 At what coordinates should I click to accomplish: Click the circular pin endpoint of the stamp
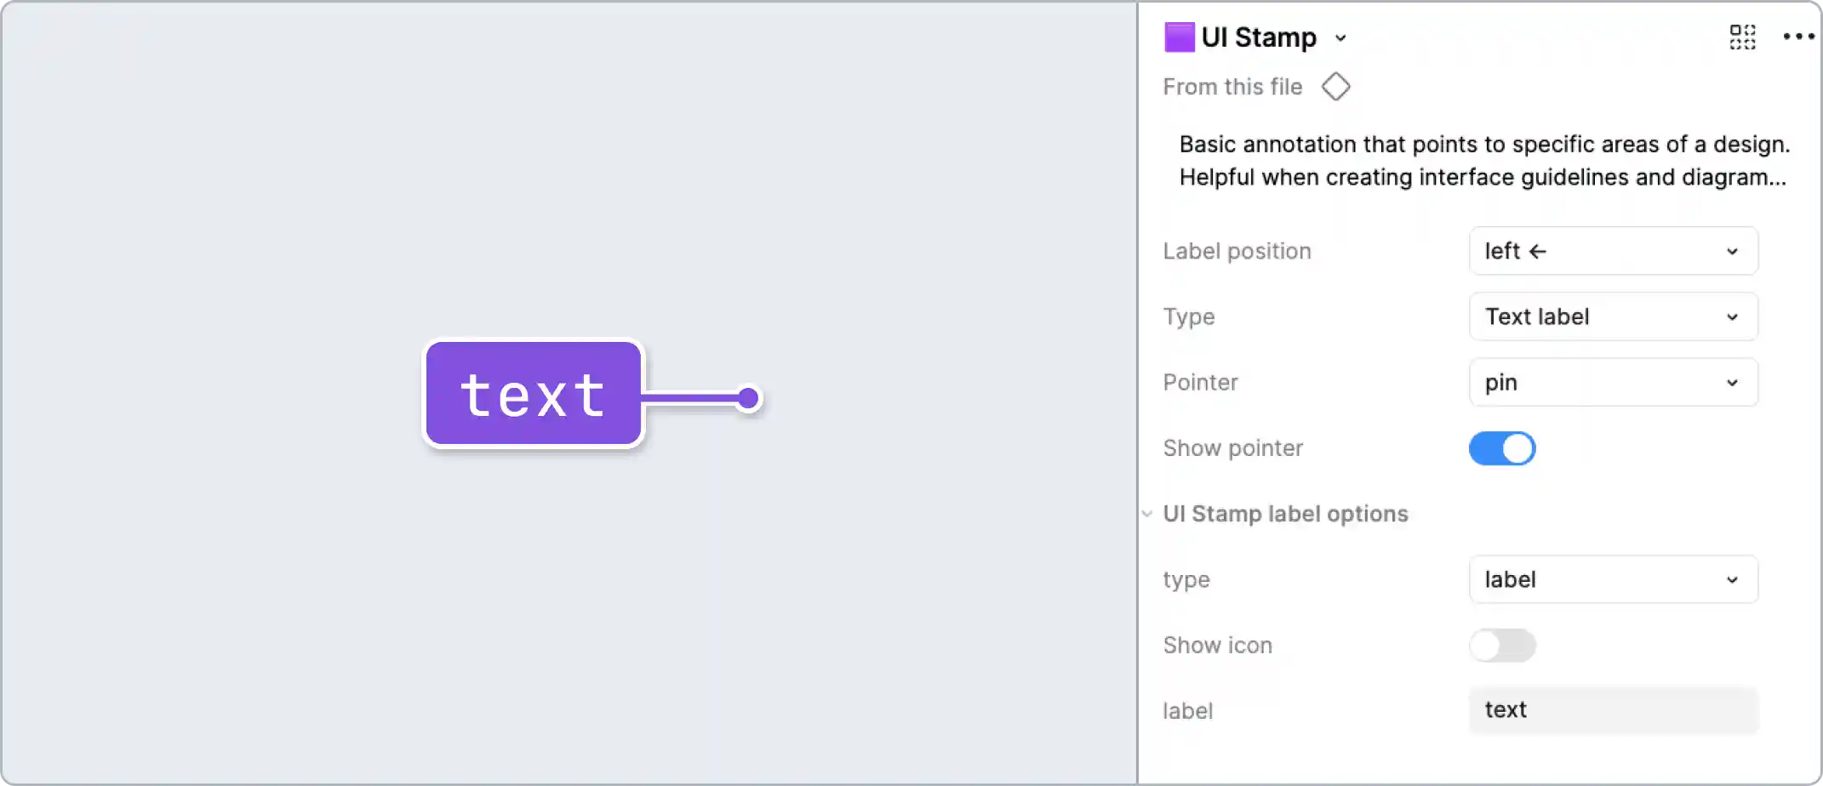click(748, 397)
